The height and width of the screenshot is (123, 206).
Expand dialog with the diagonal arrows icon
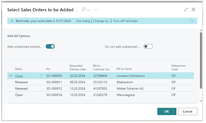pyautogui.click(x=186, y=10)
